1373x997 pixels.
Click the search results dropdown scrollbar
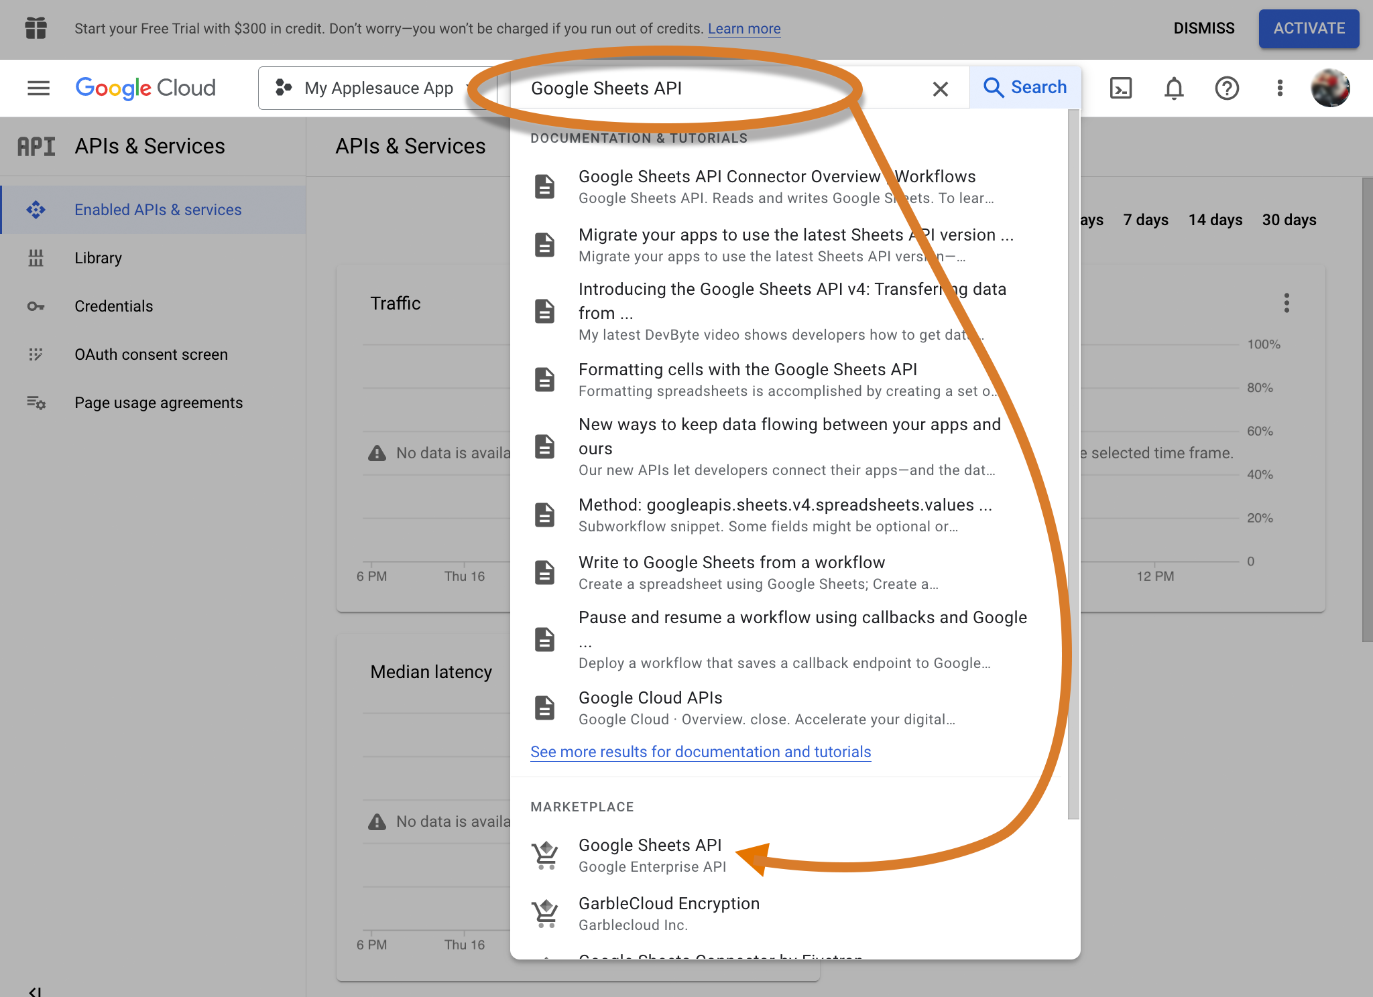[1073, 465]
